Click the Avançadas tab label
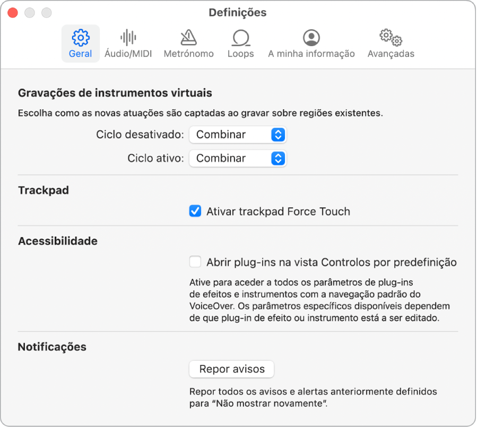Screen dimensions: 477x427 (x=391, y=54)
